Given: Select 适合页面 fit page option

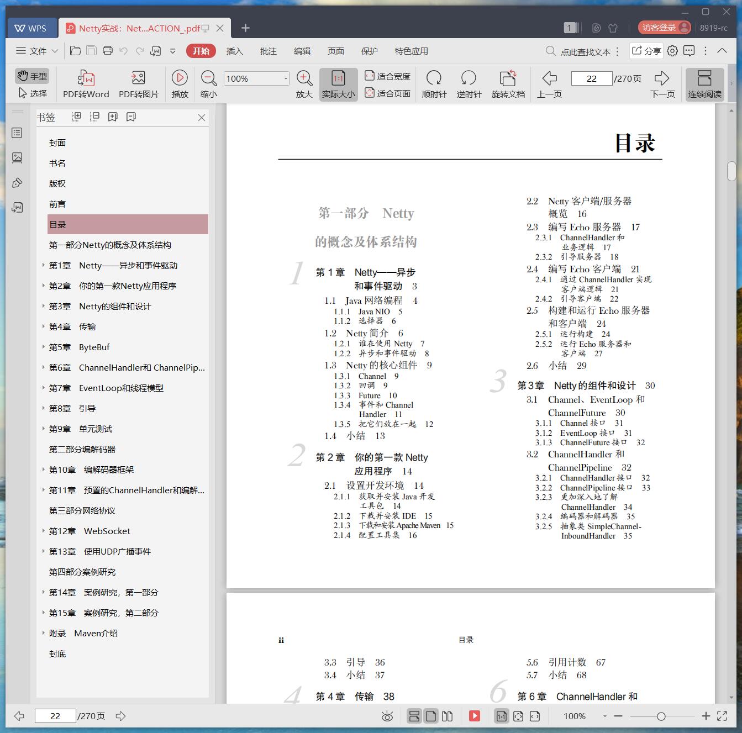Looking at the screenshot, I should point(387,93).
